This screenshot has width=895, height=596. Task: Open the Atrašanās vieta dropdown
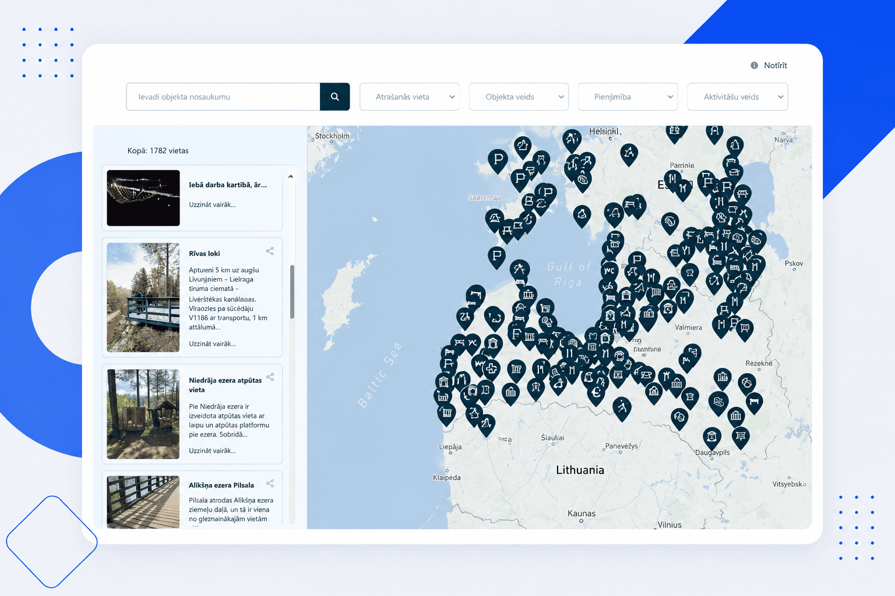pos(410,97)
